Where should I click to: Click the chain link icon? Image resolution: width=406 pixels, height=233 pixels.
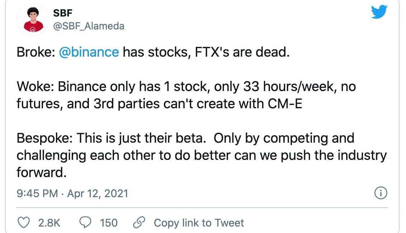(139, 222)
